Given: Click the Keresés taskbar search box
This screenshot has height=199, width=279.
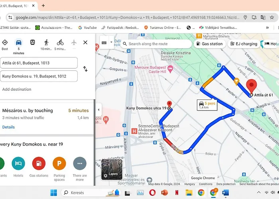Looking at the screenshot, I should point(90,193).
